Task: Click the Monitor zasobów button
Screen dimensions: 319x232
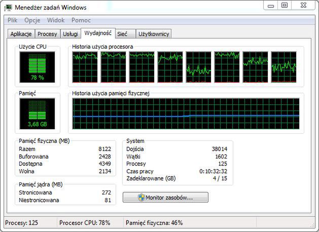Action: [165, 197]
